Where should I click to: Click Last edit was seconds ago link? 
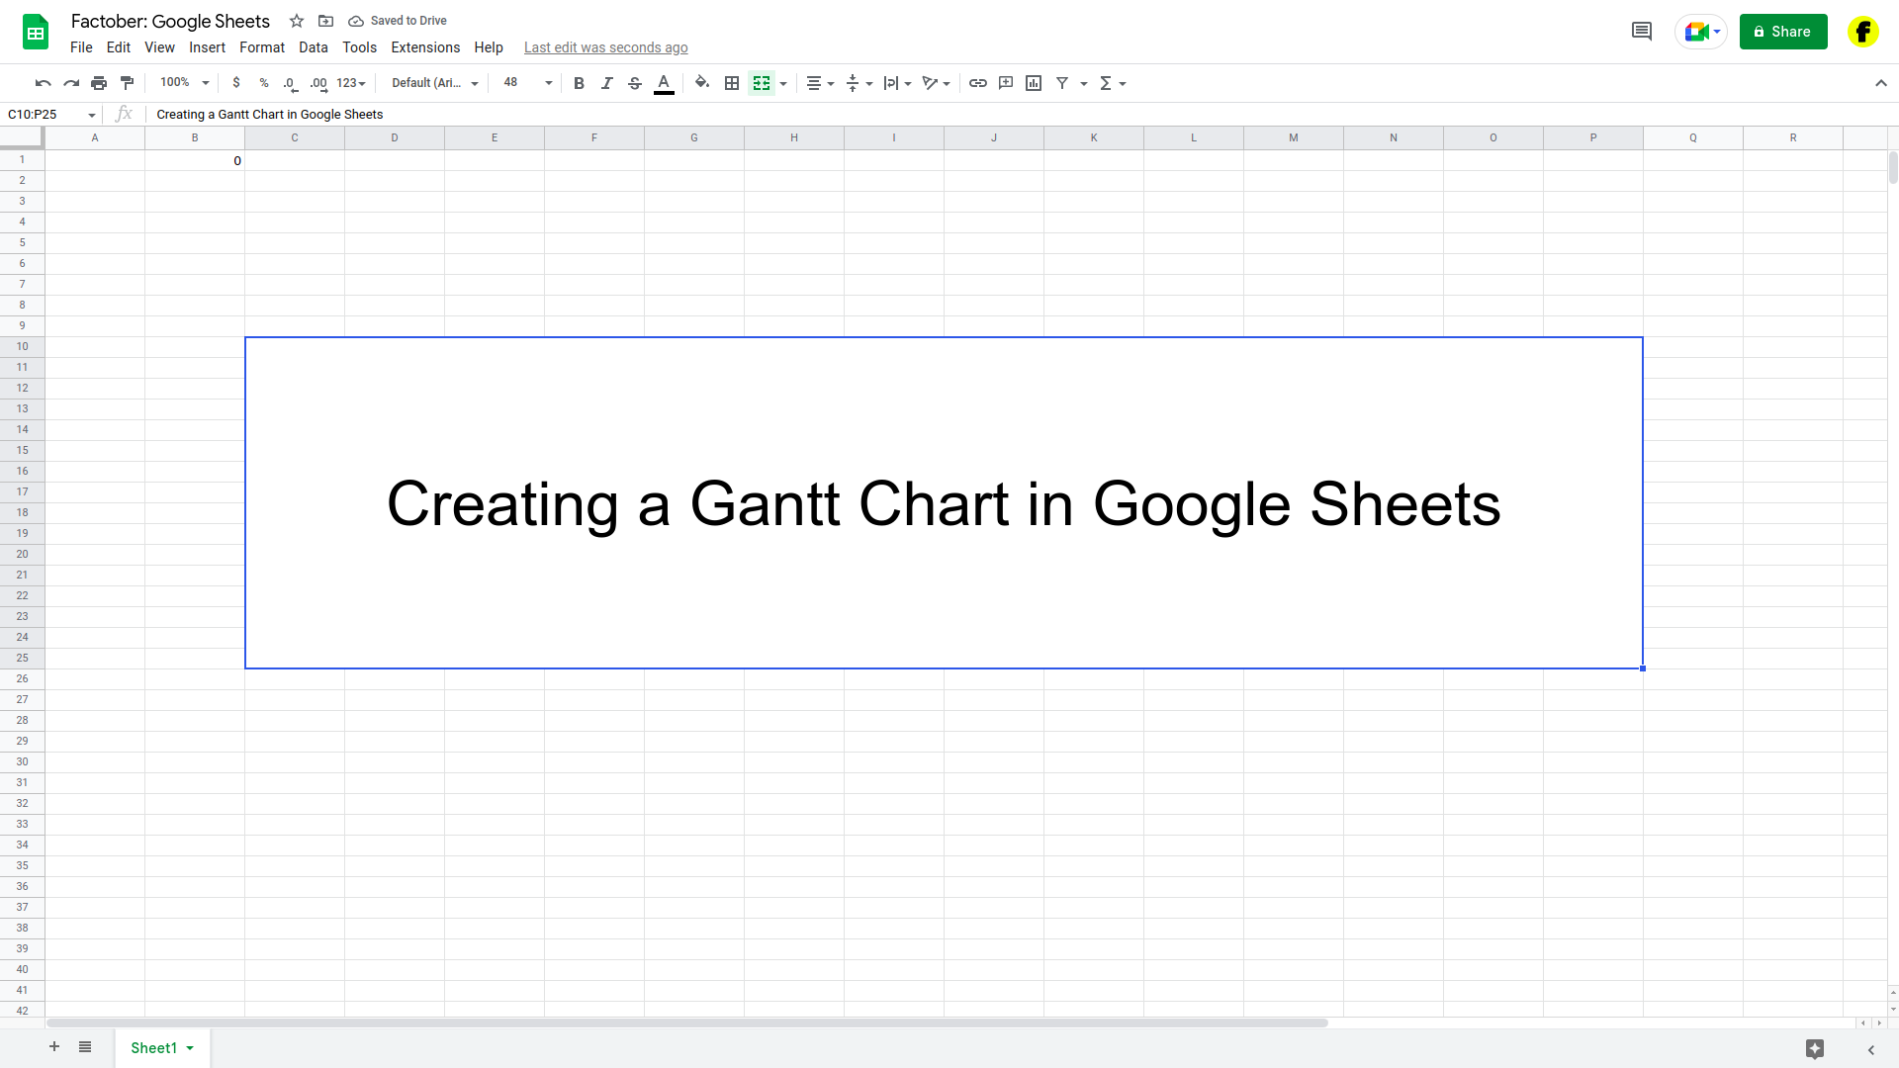pos(605,47)
